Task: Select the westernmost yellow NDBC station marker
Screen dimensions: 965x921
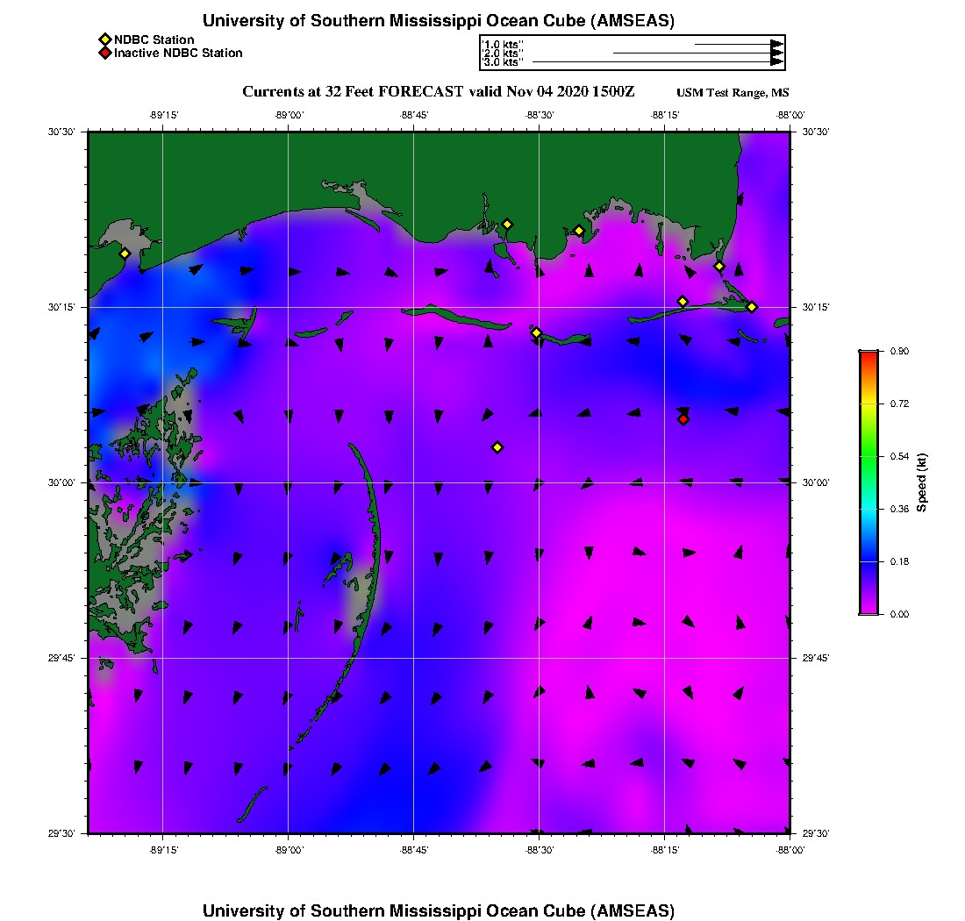Action: [125, 253]
